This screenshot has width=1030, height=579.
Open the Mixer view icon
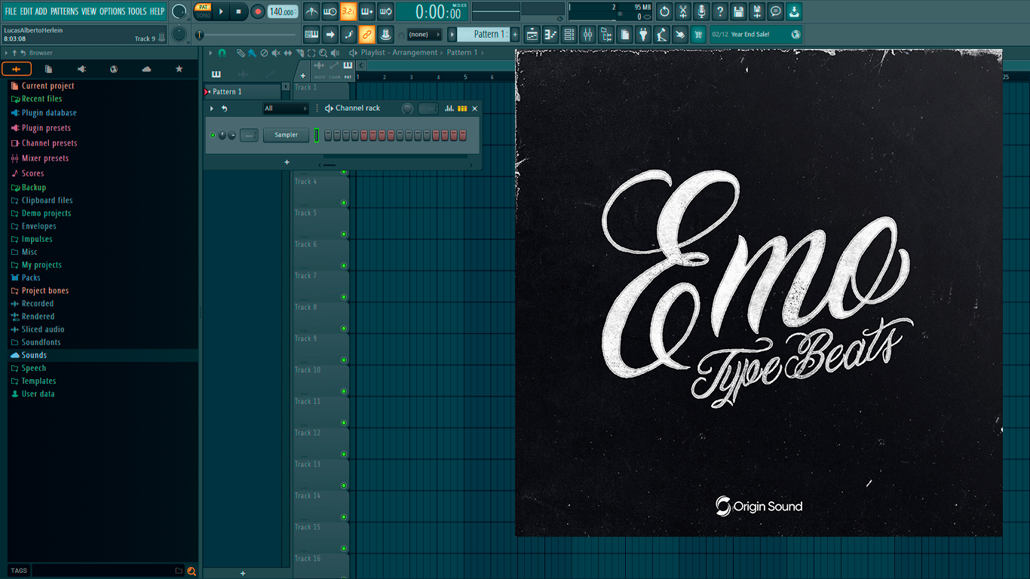coord(588,34)
